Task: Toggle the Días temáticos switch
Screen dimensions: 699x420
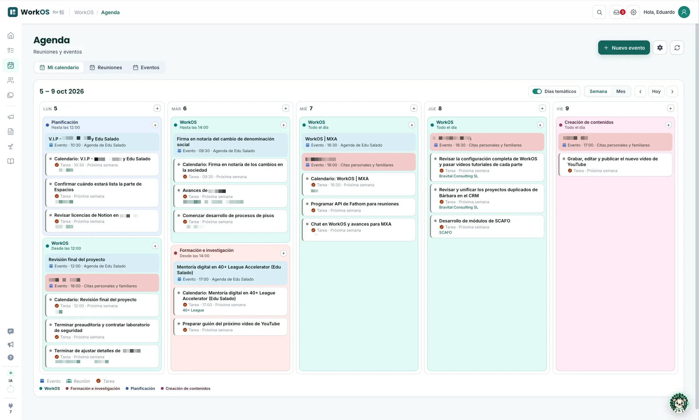Action: coord(537,92)
